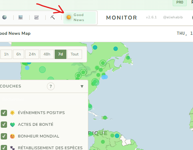Click the THU date label
This screenshot has height=150, width=193.
[x=185, y=34]
